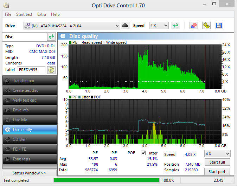This screenshot has height=186, width=237.
Task: Click the Jitter max 21.9%
Action: click(x=152, y=164)
